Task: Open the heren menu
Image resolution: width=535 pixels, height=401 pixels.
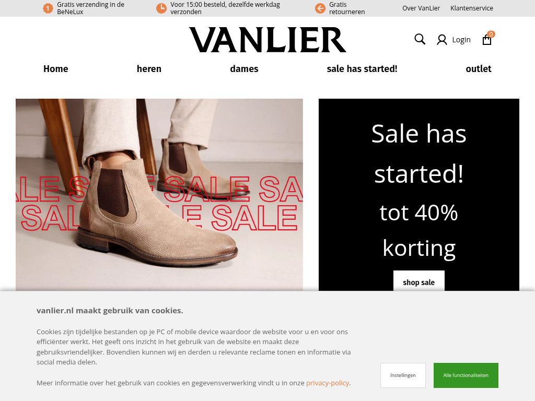Action: pyautogui.click(x=149, y=69)
